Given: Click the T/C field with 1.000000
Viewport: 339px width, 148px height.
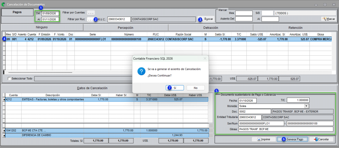Looking at the screenshot, I should pyautogui.click(x=298, y=100).
